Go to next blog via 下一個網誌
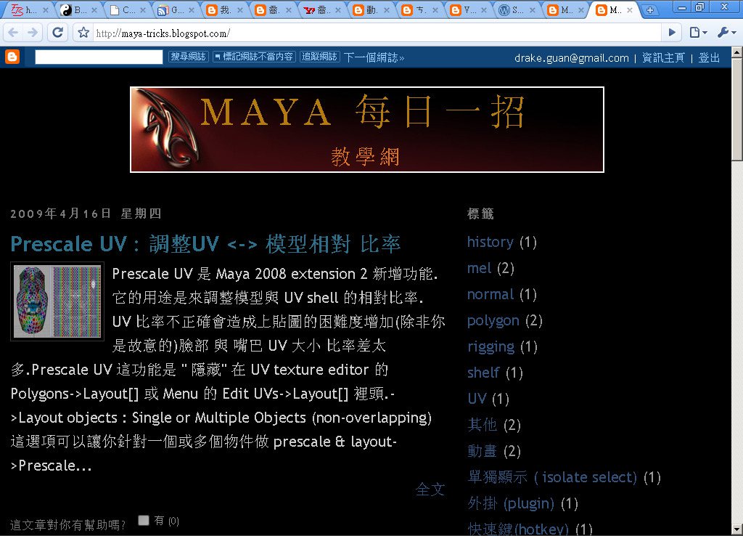The image size is (743, 536). [374, 57]
